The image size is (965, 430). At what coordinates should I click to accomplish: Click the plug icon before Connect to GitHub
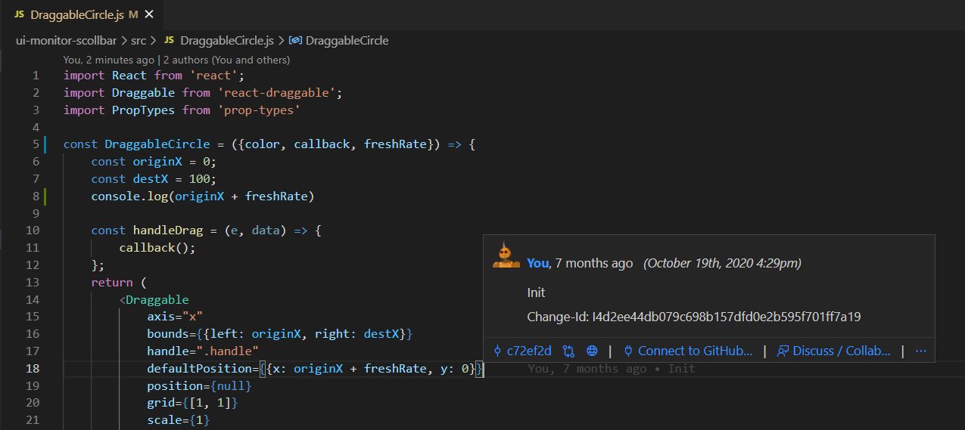[x=628, y=351]
